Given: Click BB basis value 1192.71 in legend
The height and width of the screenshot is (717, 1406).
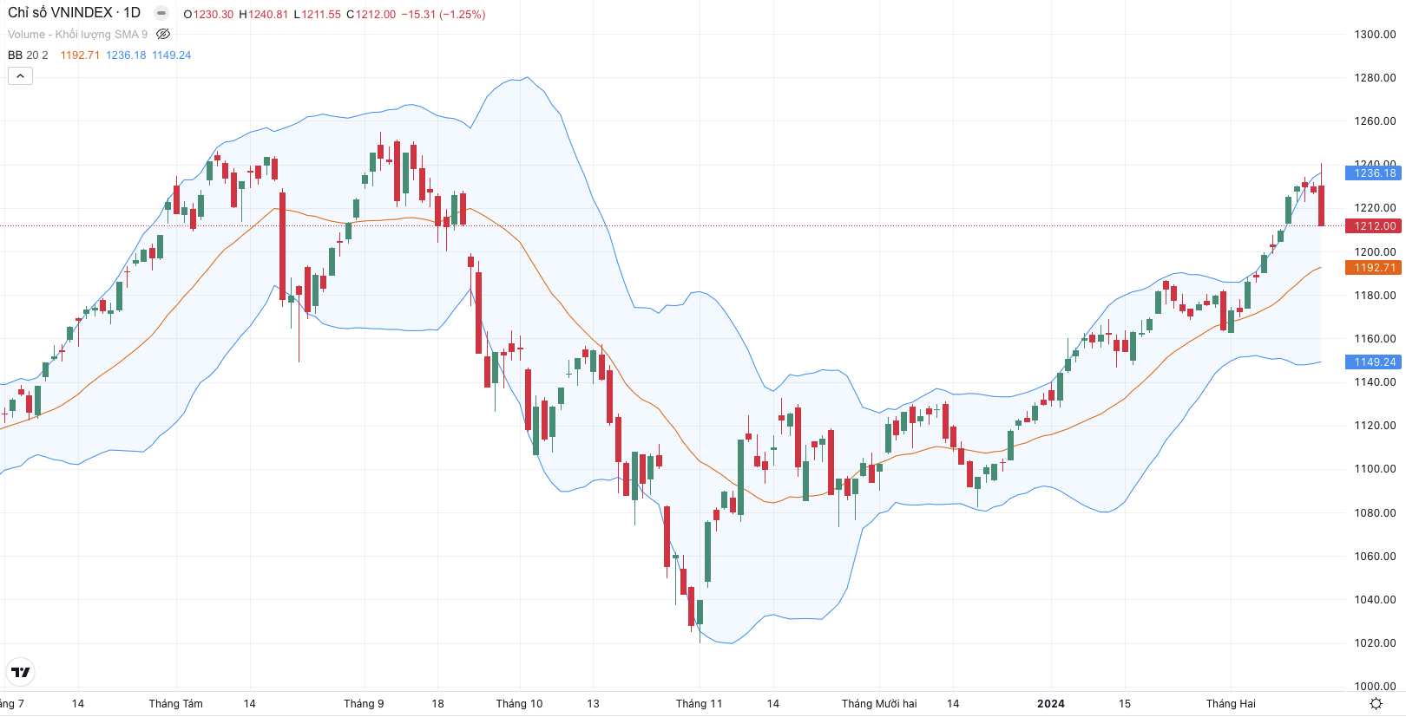Looking at the screenshot, I should click(x=80, y=55).
